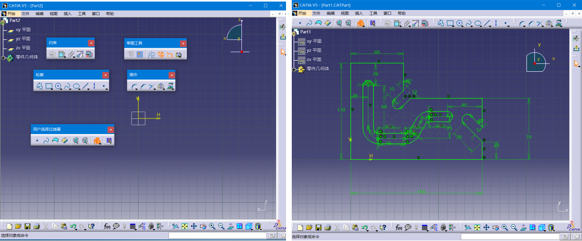Viewport: 582px width, 241px height.
Task: Click Save icon in left window bottom toolbar
Action: (27, 226)
